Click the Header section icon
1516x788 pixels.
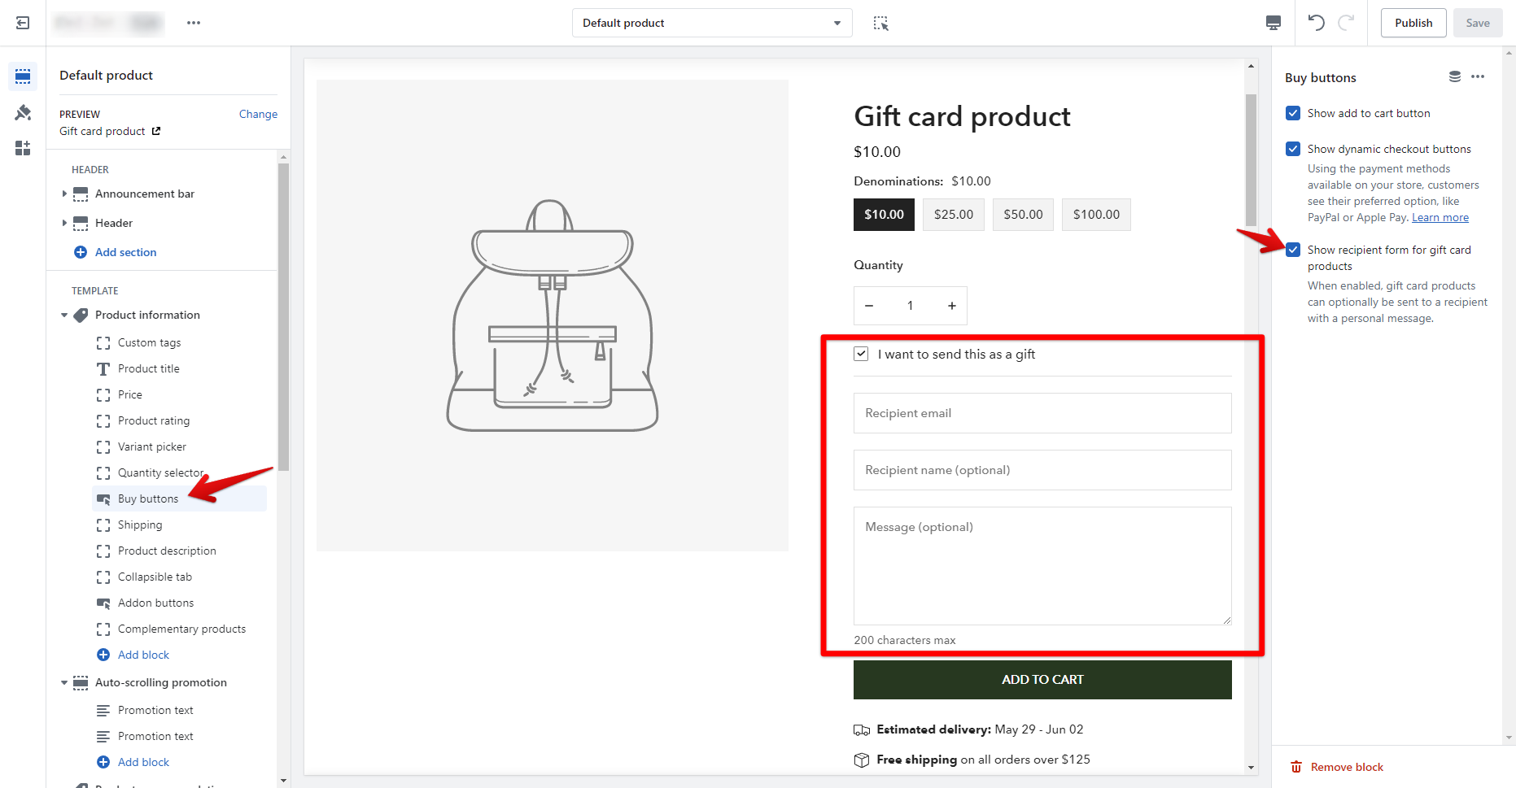point(81,224)
